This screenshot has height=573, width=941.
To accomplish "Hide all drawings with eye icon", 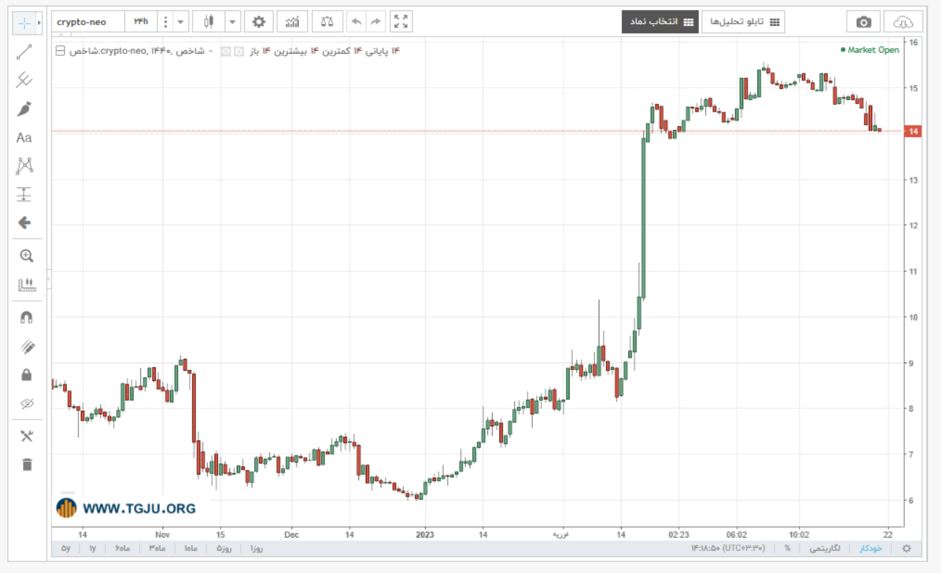I will (x=27, y=403).
